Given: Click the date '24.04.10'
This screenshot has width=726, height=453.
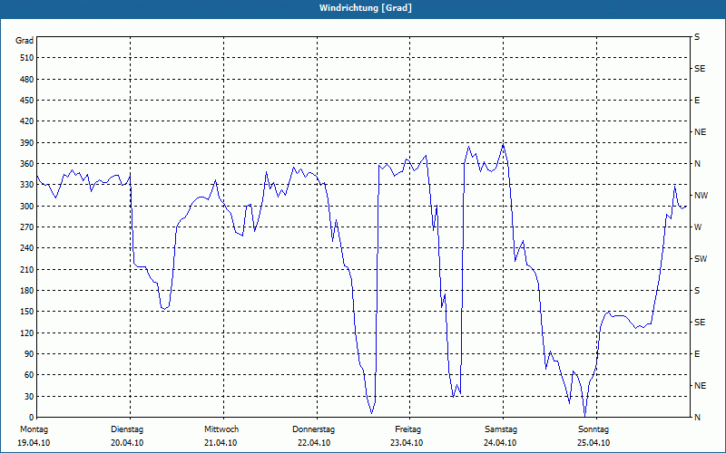Looking at the screenshot, I should pos(500,443).
